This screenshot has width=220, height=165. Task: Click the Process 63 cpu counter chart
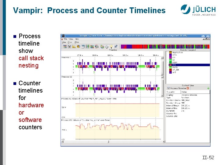click(x=117, y=131)
